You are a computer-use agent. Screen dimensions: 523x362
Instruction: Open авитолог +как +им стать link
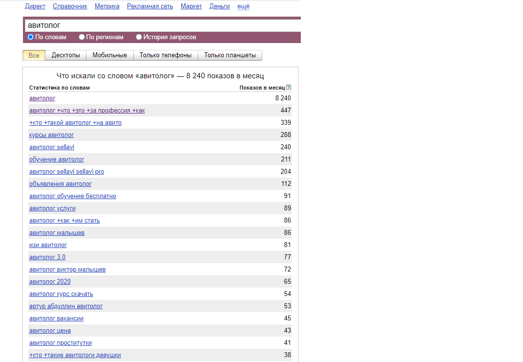point(65,221)
